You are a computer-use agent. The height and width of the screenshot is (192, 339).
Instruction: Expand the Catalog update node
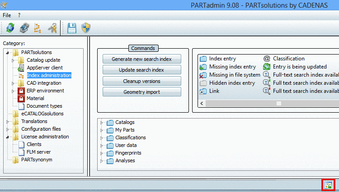(x=13, y=60)
